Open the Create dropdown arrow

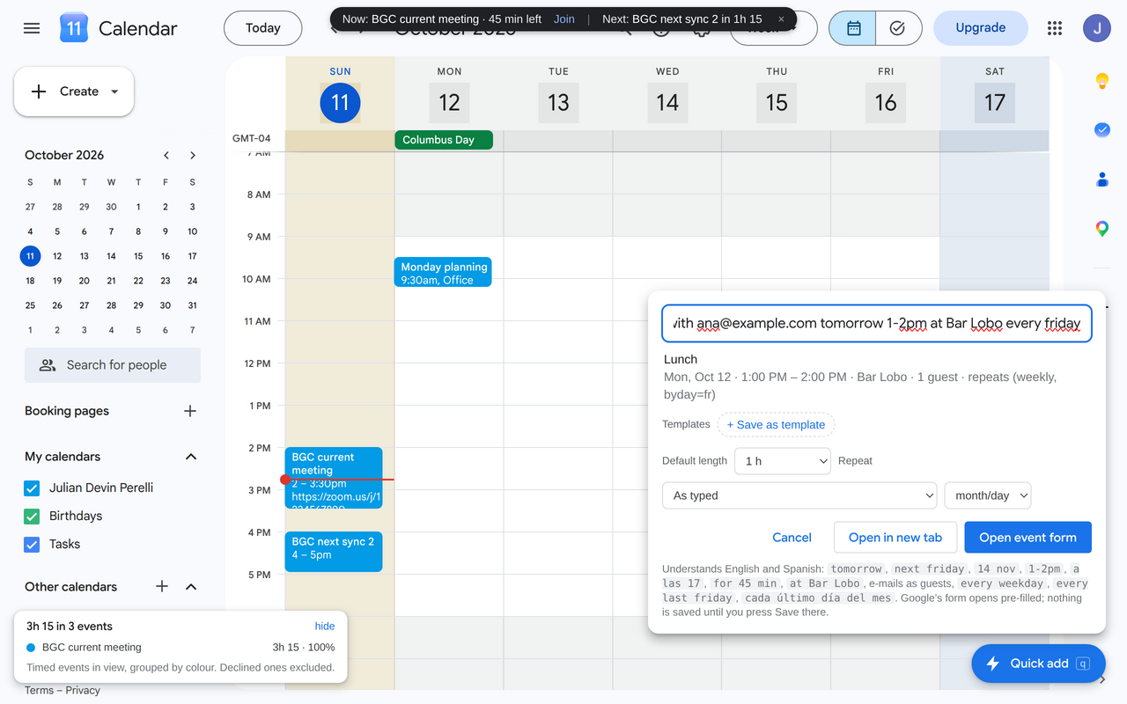click(x=114, y=92)
